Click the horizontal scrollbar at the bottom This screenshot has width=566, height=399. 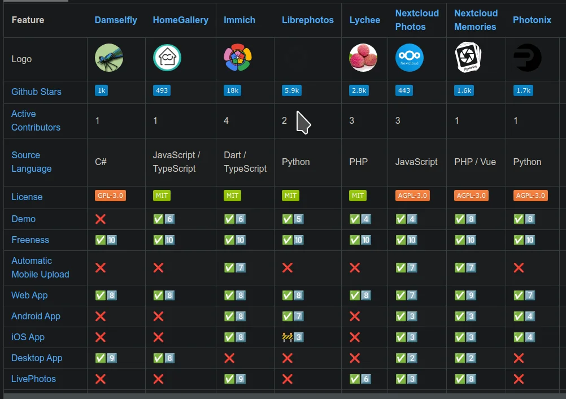[x=282, y=396]
